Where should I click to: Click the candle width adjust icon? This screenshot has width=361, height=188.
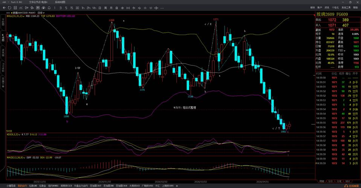(x=156, y=8)
